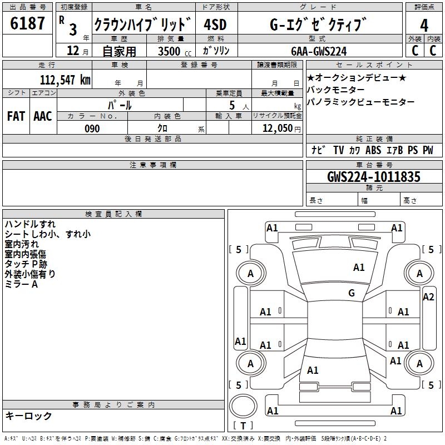
Task: Click the overall evaluation score 4
Action: pyautogui.click(x=424, y=25)
